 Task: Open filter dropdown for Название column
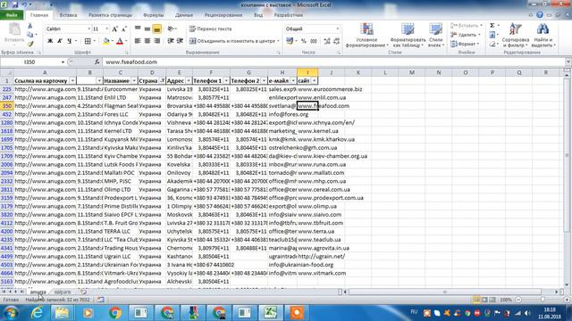(134, 80)
